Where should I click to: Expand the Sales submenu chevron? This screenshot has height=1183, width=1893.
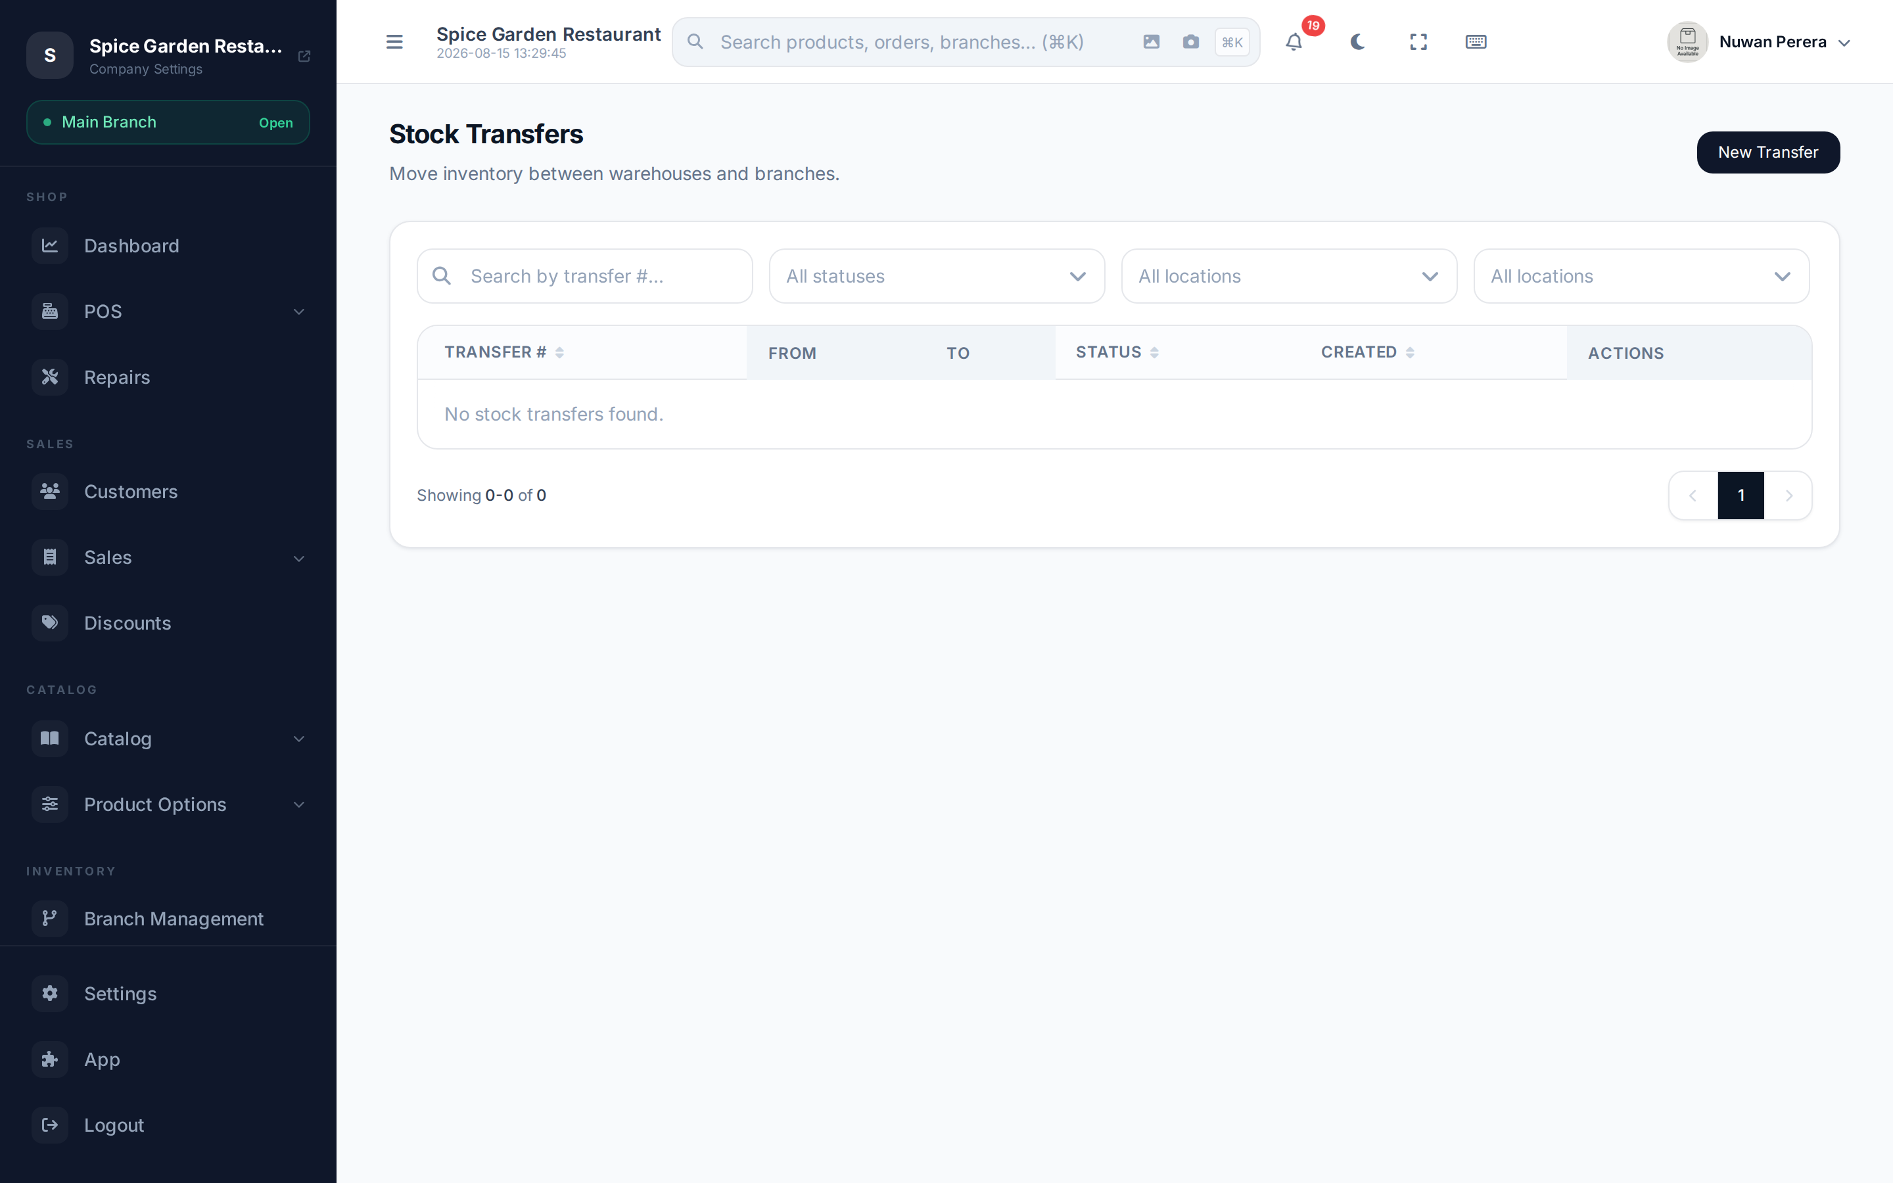coord(299,558)
